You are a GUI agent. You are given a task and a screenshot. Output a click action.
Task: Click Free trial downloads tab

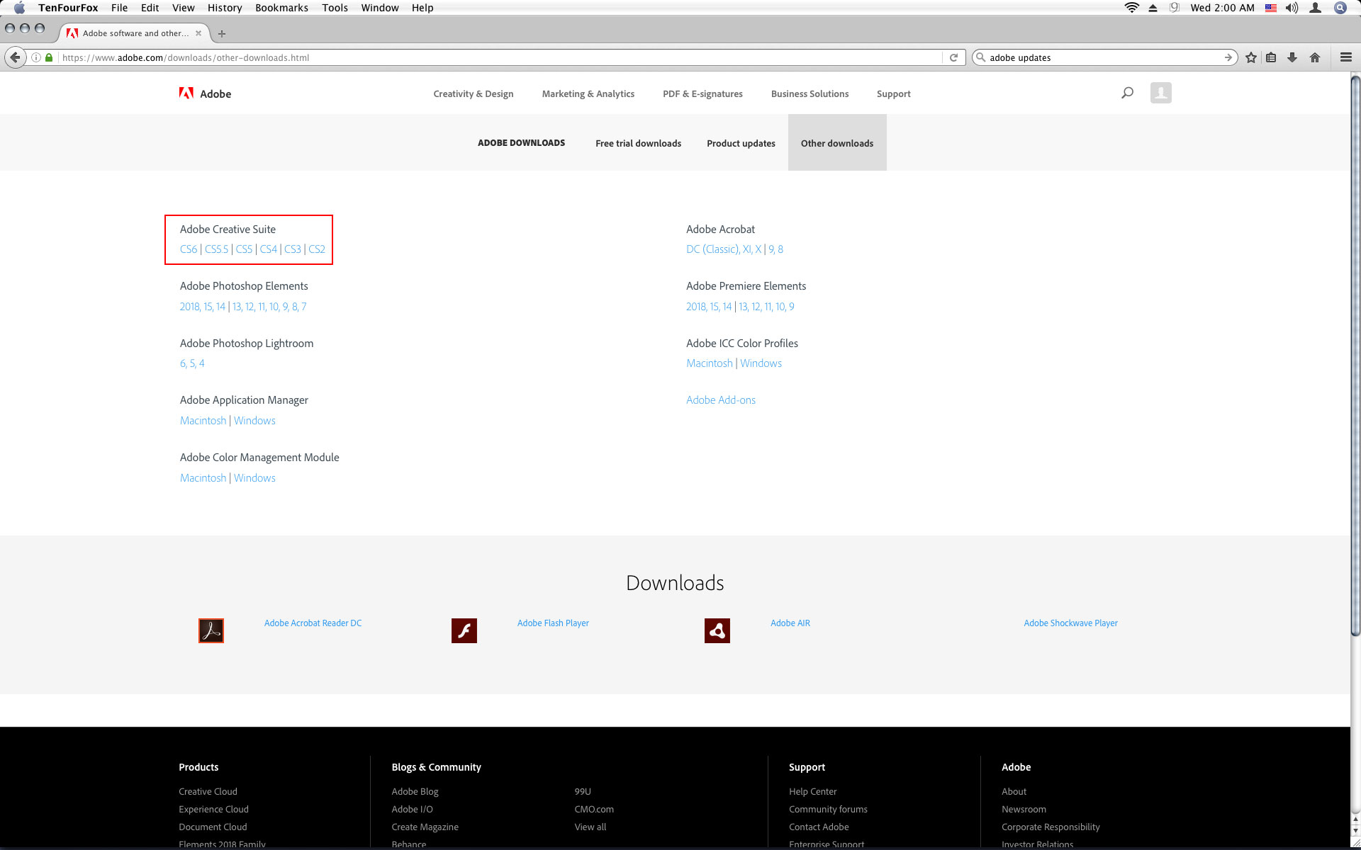pyautogui.click(x=637, y=142)
